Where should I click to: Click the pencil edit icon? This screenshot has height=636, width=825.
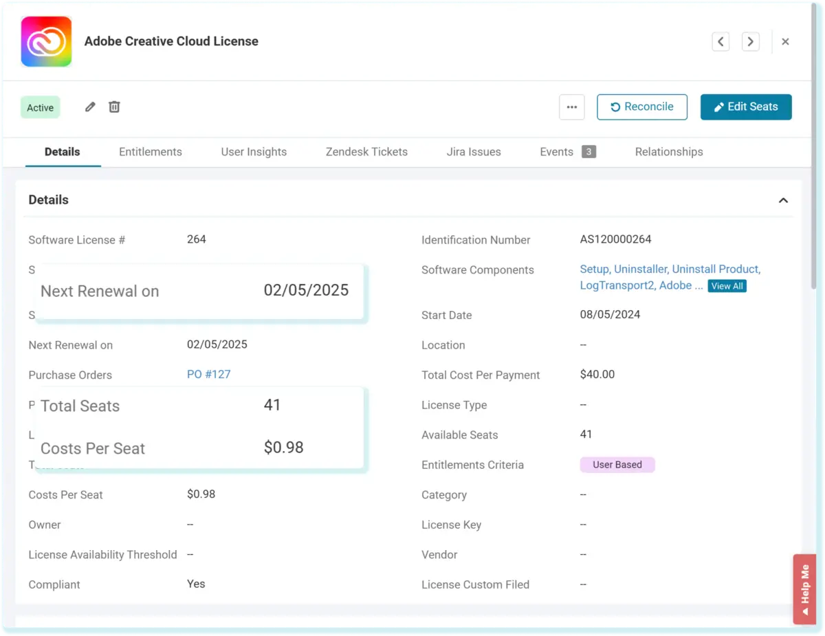(x=90, y=107)
